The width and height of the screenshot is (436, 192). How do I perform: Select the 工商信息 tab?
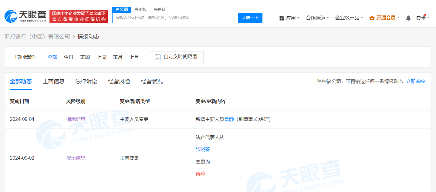coord(53,81)
